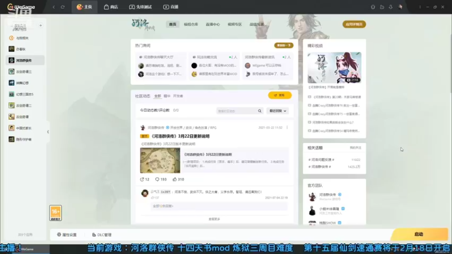Collapse the sidebar with the left chevron
This screenshot has height=254, width=452.
click(48, 132)
